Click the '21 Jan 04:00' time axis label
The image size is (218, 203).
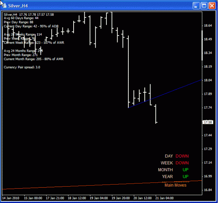pyautogui.click(x=165, y=198)
